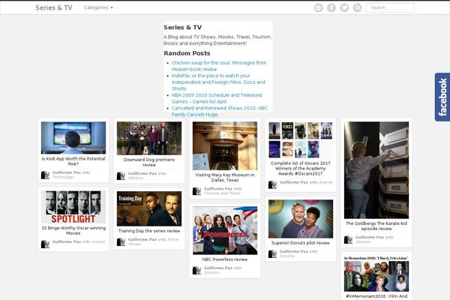This screenshot has height=300, width=450.
Task: Open The Goldbergs episode thumbnail
Action: pos(376,170)
